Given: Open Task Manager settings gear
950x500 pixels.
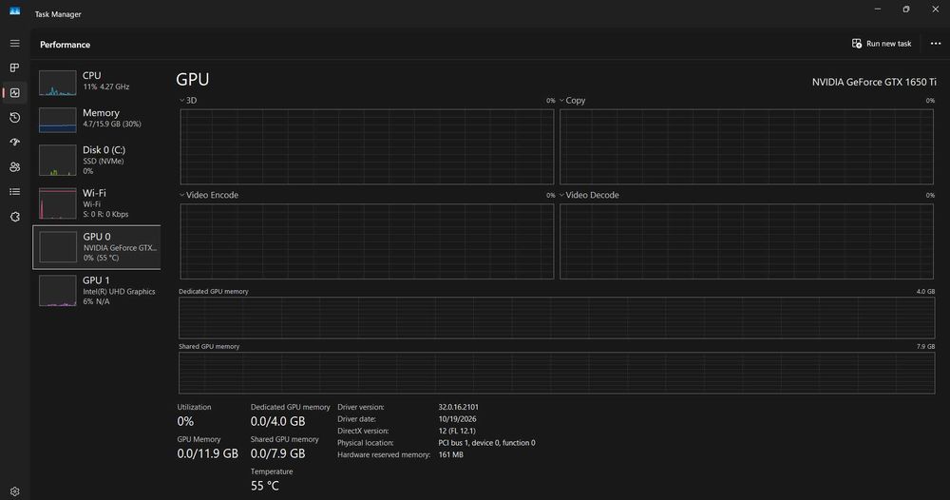Looking at the screenshot, I should coord(14,491).
